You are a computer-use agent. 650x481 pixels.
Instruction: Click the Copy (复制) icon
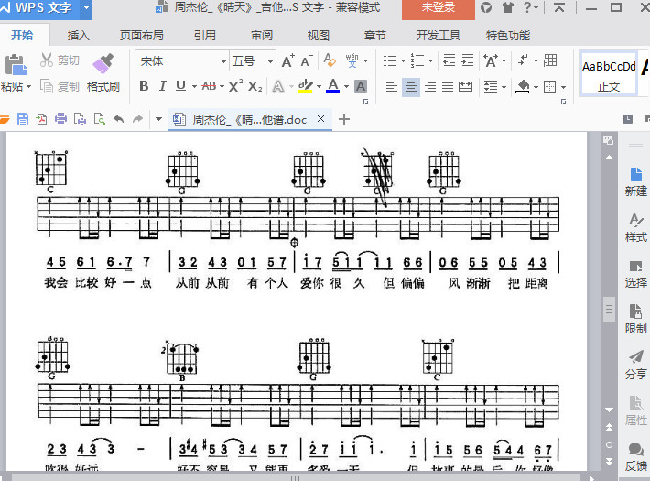click(x=47, y=86)
